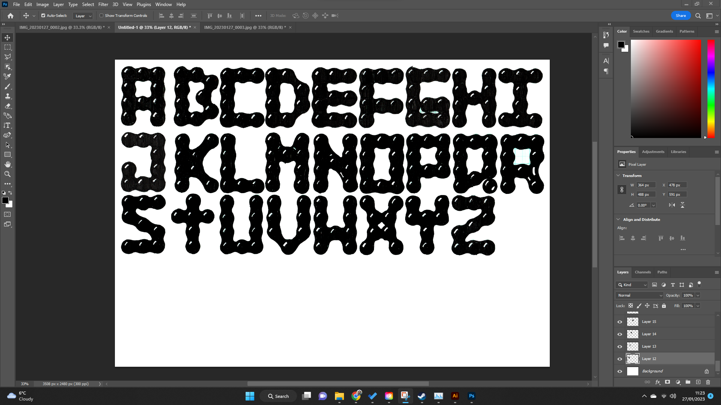This screenshot has width=721, height=405.
Task: Open the layer blending mode dropdown
Action: [x=639, y=295]
